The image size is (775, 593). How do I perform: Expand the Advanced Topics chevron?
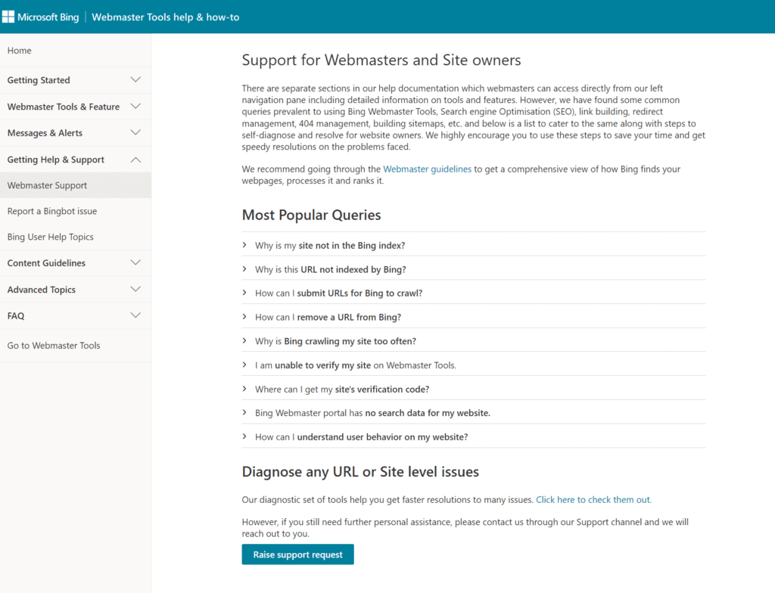(135, 290)
